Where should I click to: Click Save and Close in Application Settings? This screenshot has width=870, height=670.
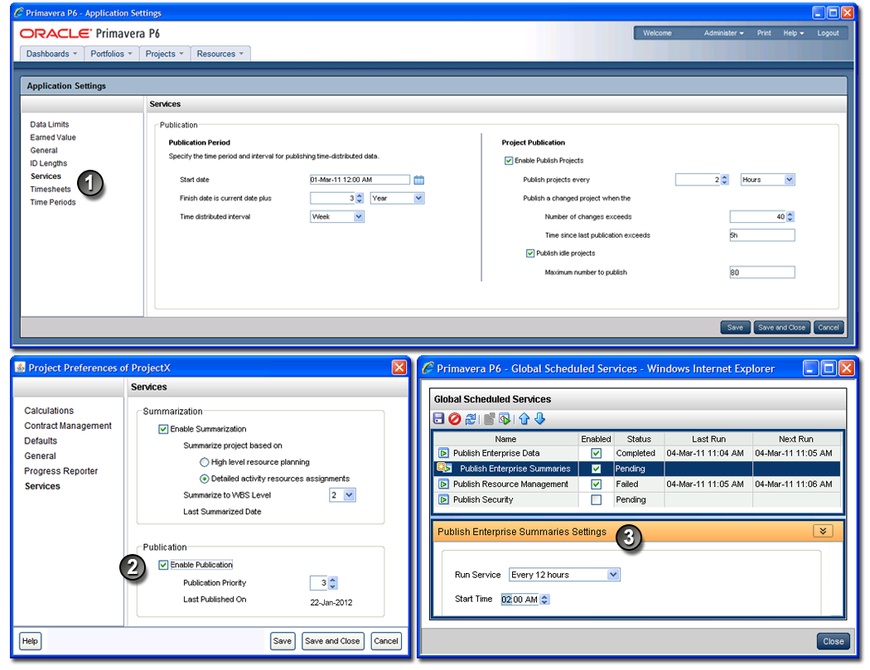pos(781,327)
